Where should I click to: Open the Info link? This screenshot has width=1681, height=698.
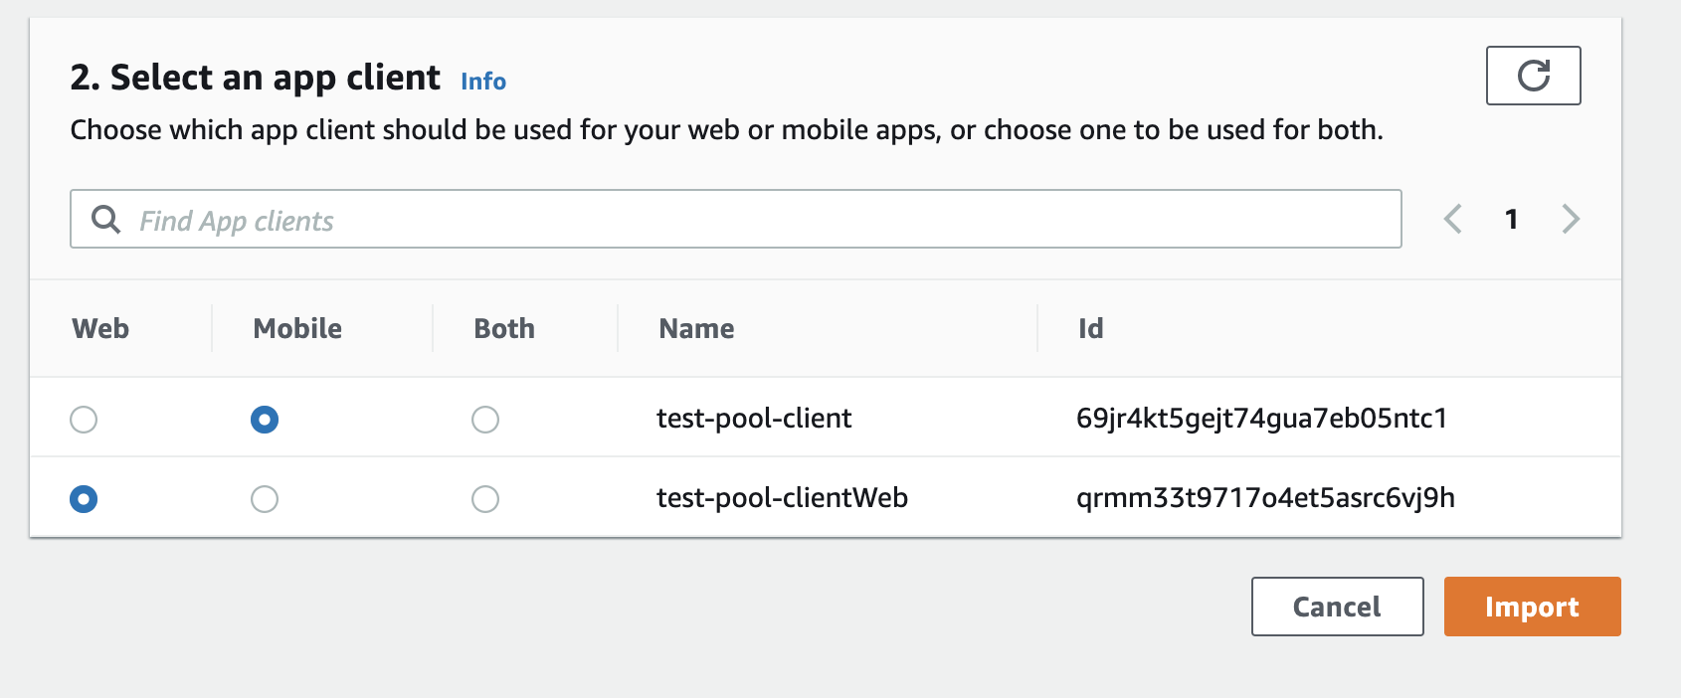[483, 82]
